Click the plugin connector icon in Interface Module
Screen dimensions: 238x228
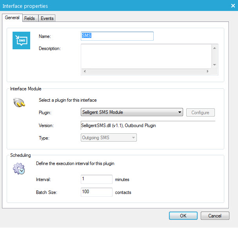tap(19, 104)
